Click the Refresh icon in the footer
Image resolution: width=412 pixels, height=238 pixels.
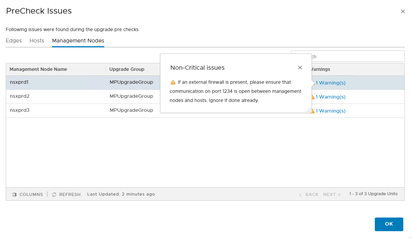54,194
